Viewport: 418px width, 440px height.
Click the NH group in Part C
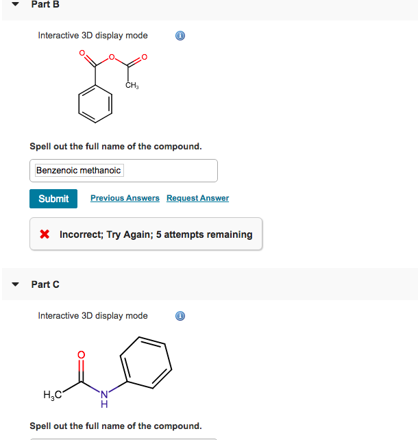[104, 399]
